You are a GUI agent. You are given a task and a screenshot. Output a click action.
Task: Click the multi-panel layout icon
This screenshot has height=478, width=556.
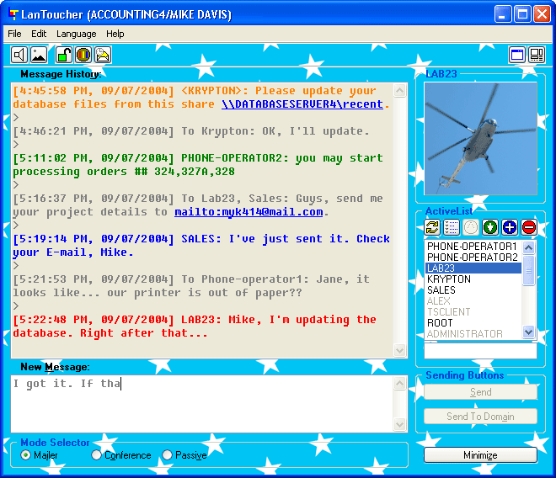[x=537, y=55]
